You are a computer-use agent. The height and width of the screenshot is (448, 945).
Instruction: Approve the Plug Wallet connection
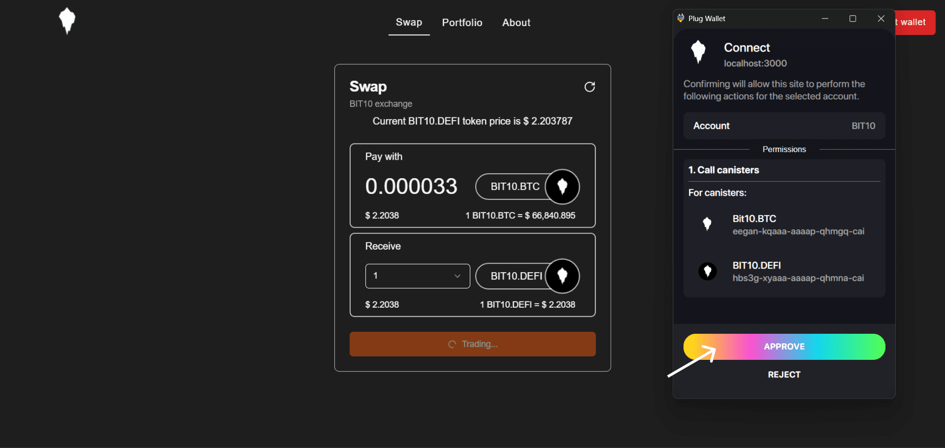[784, 347]
